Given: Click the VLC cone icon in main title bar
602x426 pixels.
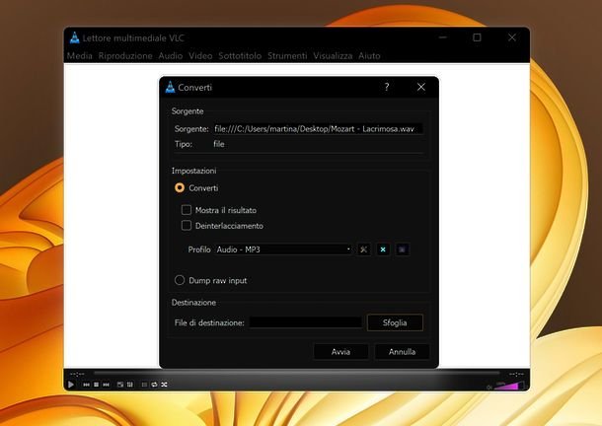Looking at the screenshot, I should point(74,37).
